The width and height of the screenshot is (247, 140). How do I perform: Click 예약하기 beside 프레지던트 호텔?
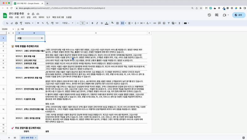[x=19, y=64]
